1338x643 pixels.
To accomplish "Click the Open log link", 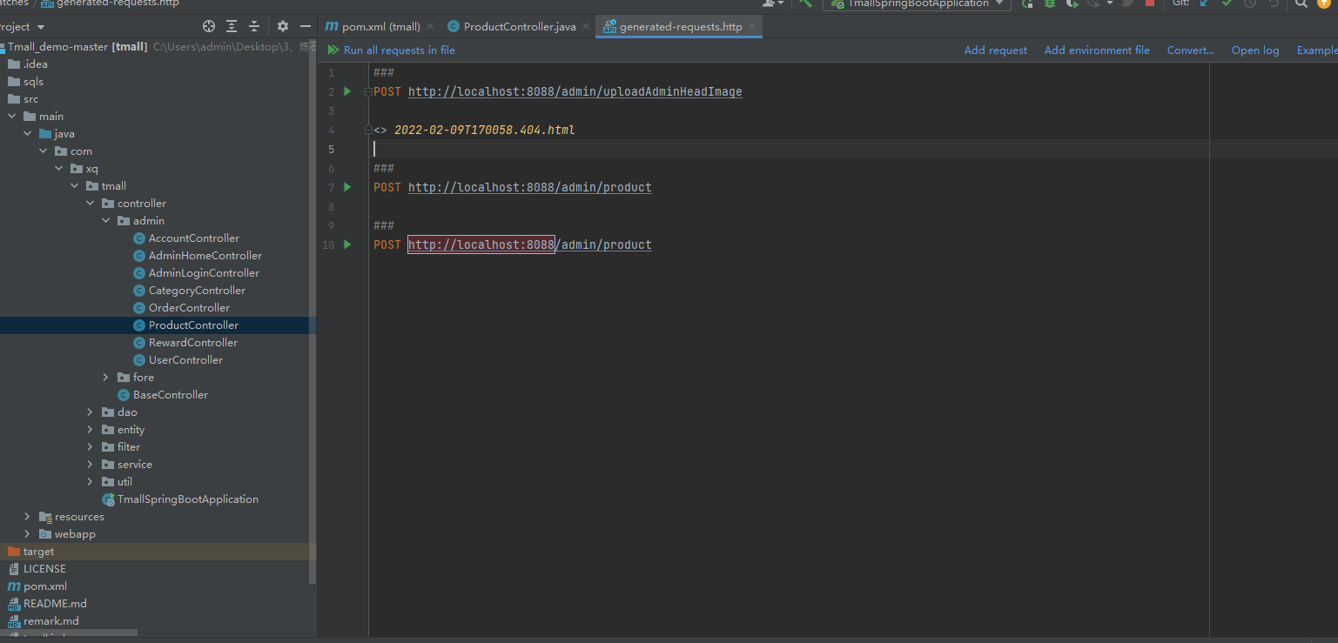I will click(x=1255, y=50).
